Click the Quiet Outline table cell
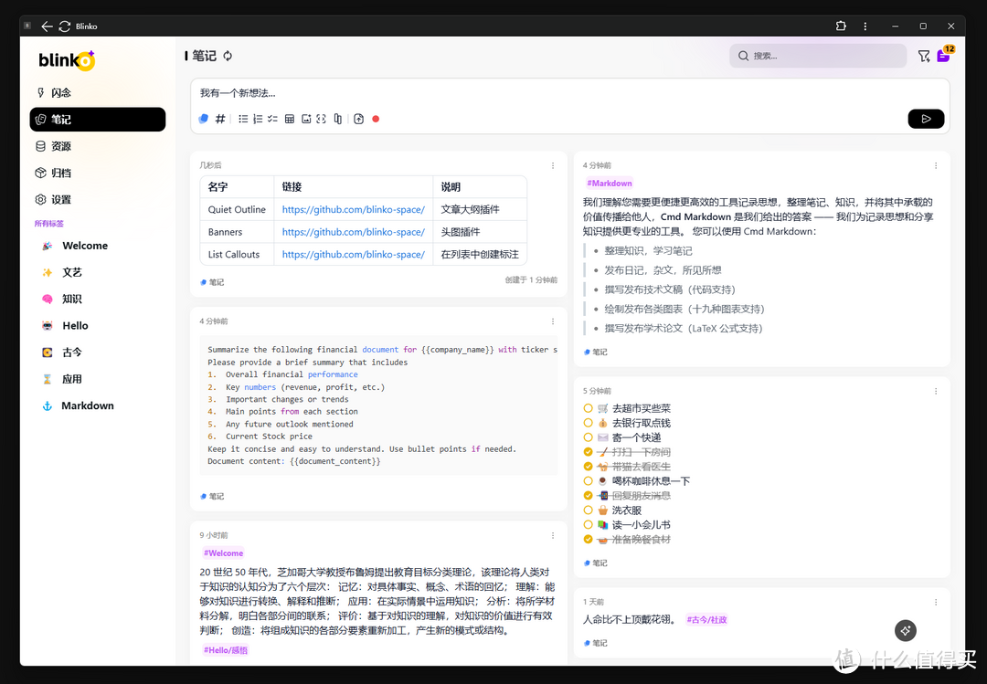 pos(237,209)
